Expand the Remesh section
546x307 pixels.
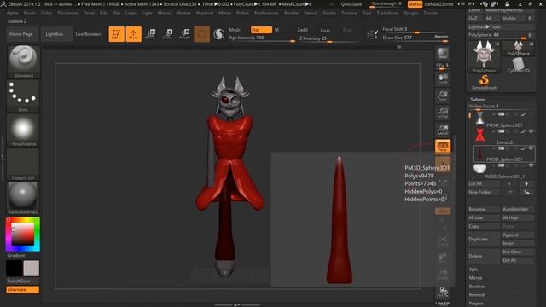[x=477, y=295]
